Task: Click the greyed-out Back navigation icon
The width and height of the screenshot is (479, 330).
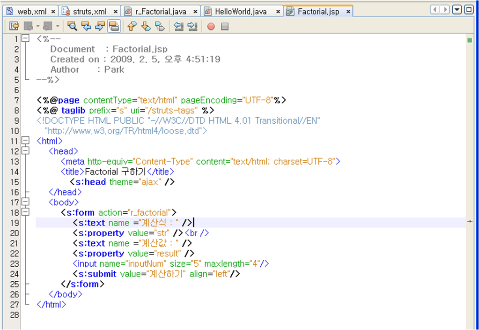Action: pos(29,26)
